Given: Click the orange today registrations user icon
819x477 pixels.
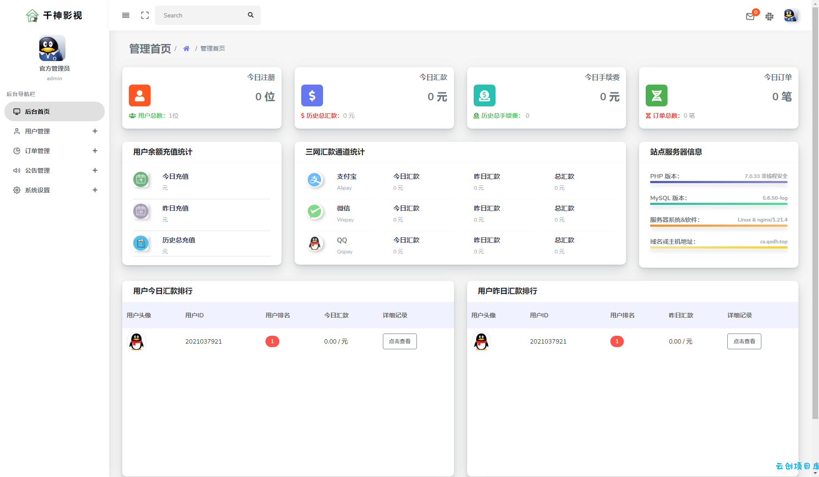Looking at the screenshot, I should 140,95.
